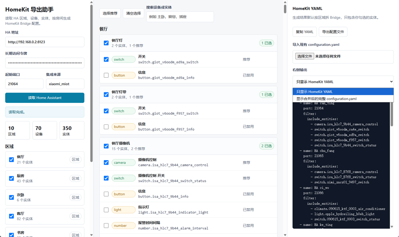Click YAML line 'port: 21065'

point(313,156)
